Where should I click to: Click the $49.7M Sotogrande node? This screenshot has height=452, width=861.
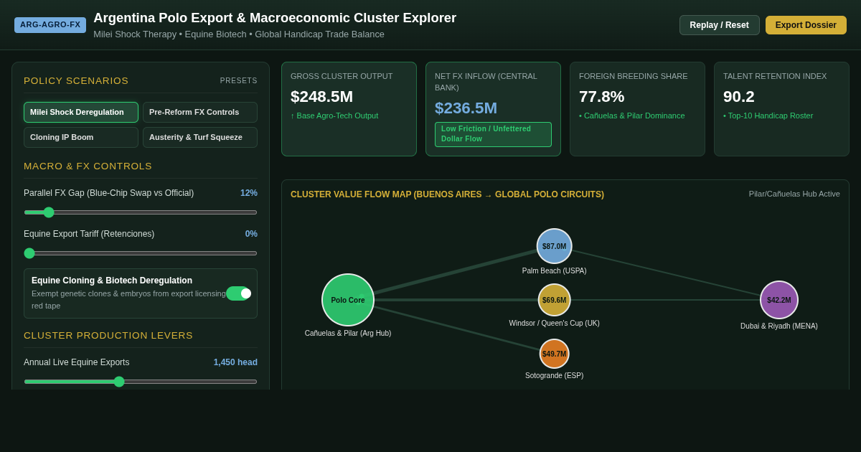(x=555, y=354)
